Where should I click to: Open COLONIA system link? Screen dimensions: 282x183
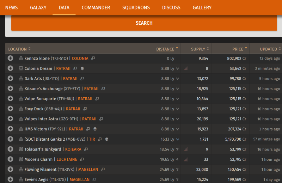80,59
